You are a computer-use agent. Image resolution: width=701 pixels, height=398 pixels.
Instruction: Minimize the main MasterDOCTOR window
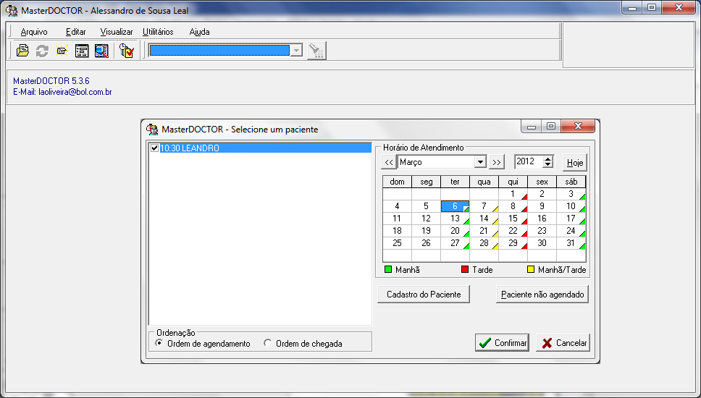[x=631, y=7]
